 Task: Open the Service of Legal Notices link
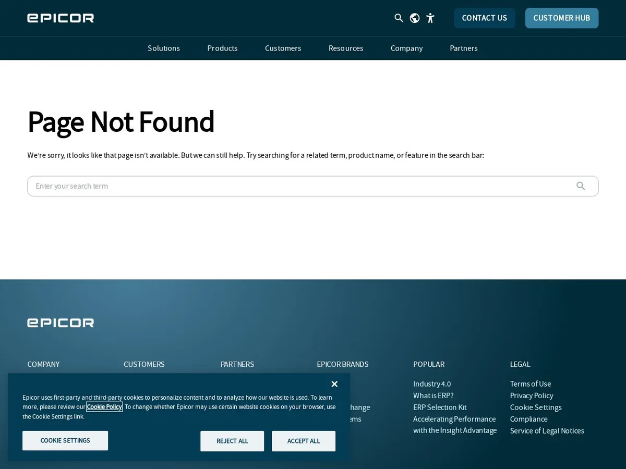point(547,431)
